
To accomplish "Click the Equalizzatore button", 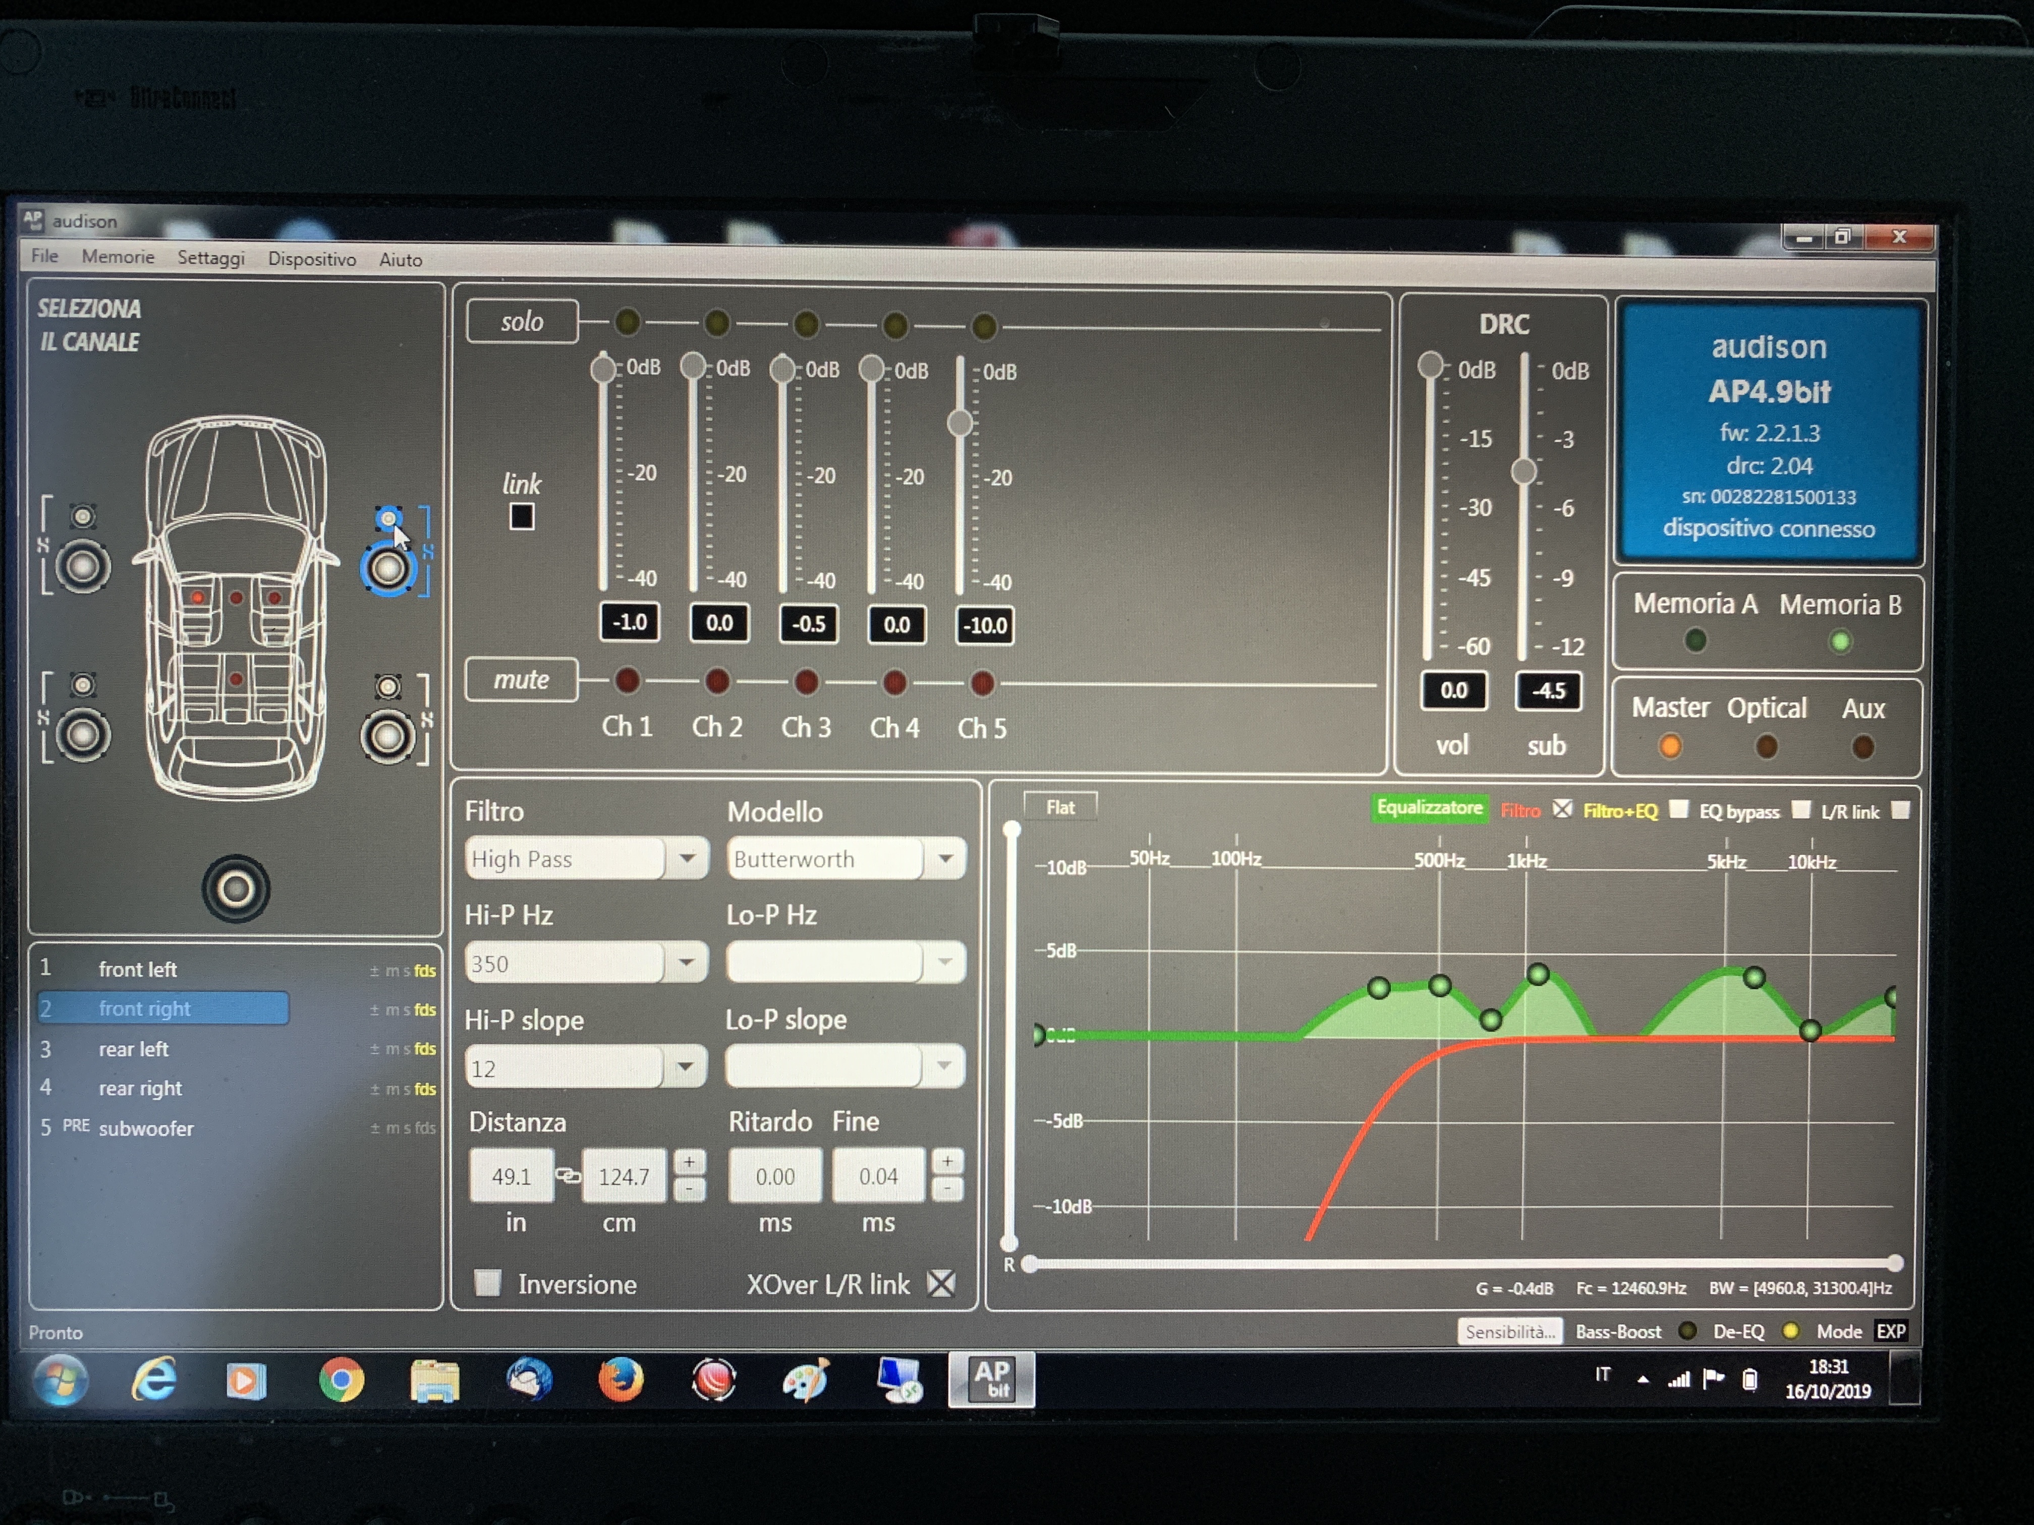I will [1429, 808].
